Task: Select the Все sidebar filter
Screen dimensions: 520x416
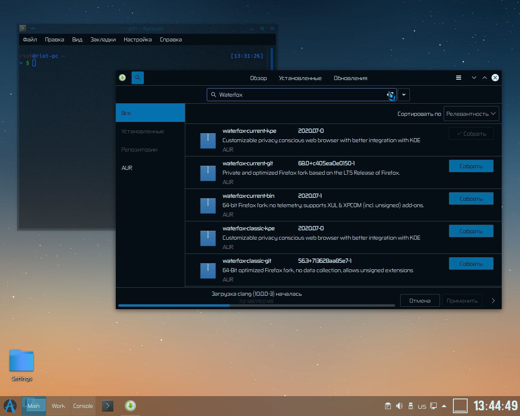Action: pos(150,113)
